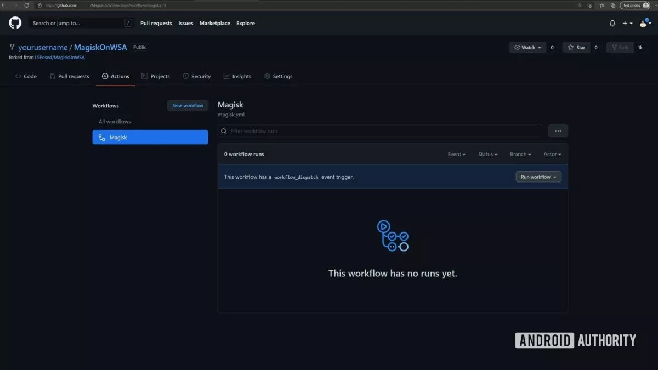Open the fork count 1k
This screenshot has width=658, height=370.
[x=640, y=48]
